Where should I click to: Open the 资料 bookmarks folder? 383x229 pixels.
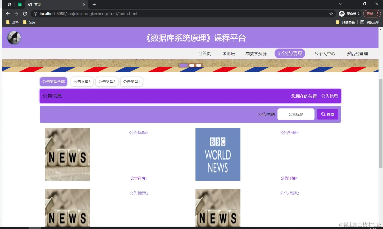pos(12,22)
